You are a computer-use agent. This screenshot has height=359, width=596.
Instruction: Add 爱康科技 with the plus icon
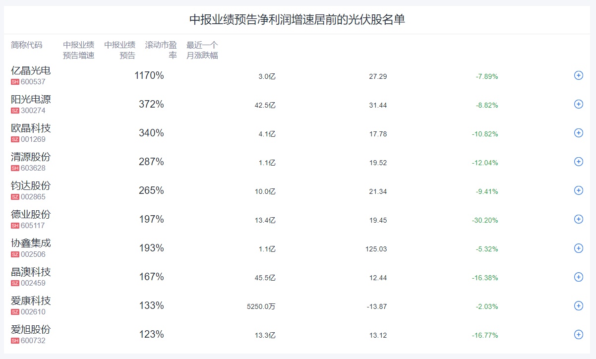click(578, 305)
